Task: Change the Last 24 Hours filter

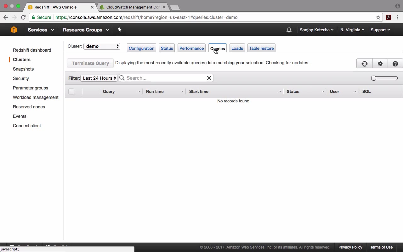Action: tap(99, 78)
